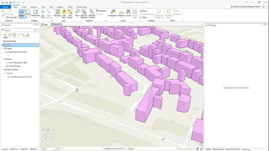Image resolution: width=269 pixels, height=151 pixels.
Task: Collapse the Elevation Surfaces group
Action: point(3,70)
